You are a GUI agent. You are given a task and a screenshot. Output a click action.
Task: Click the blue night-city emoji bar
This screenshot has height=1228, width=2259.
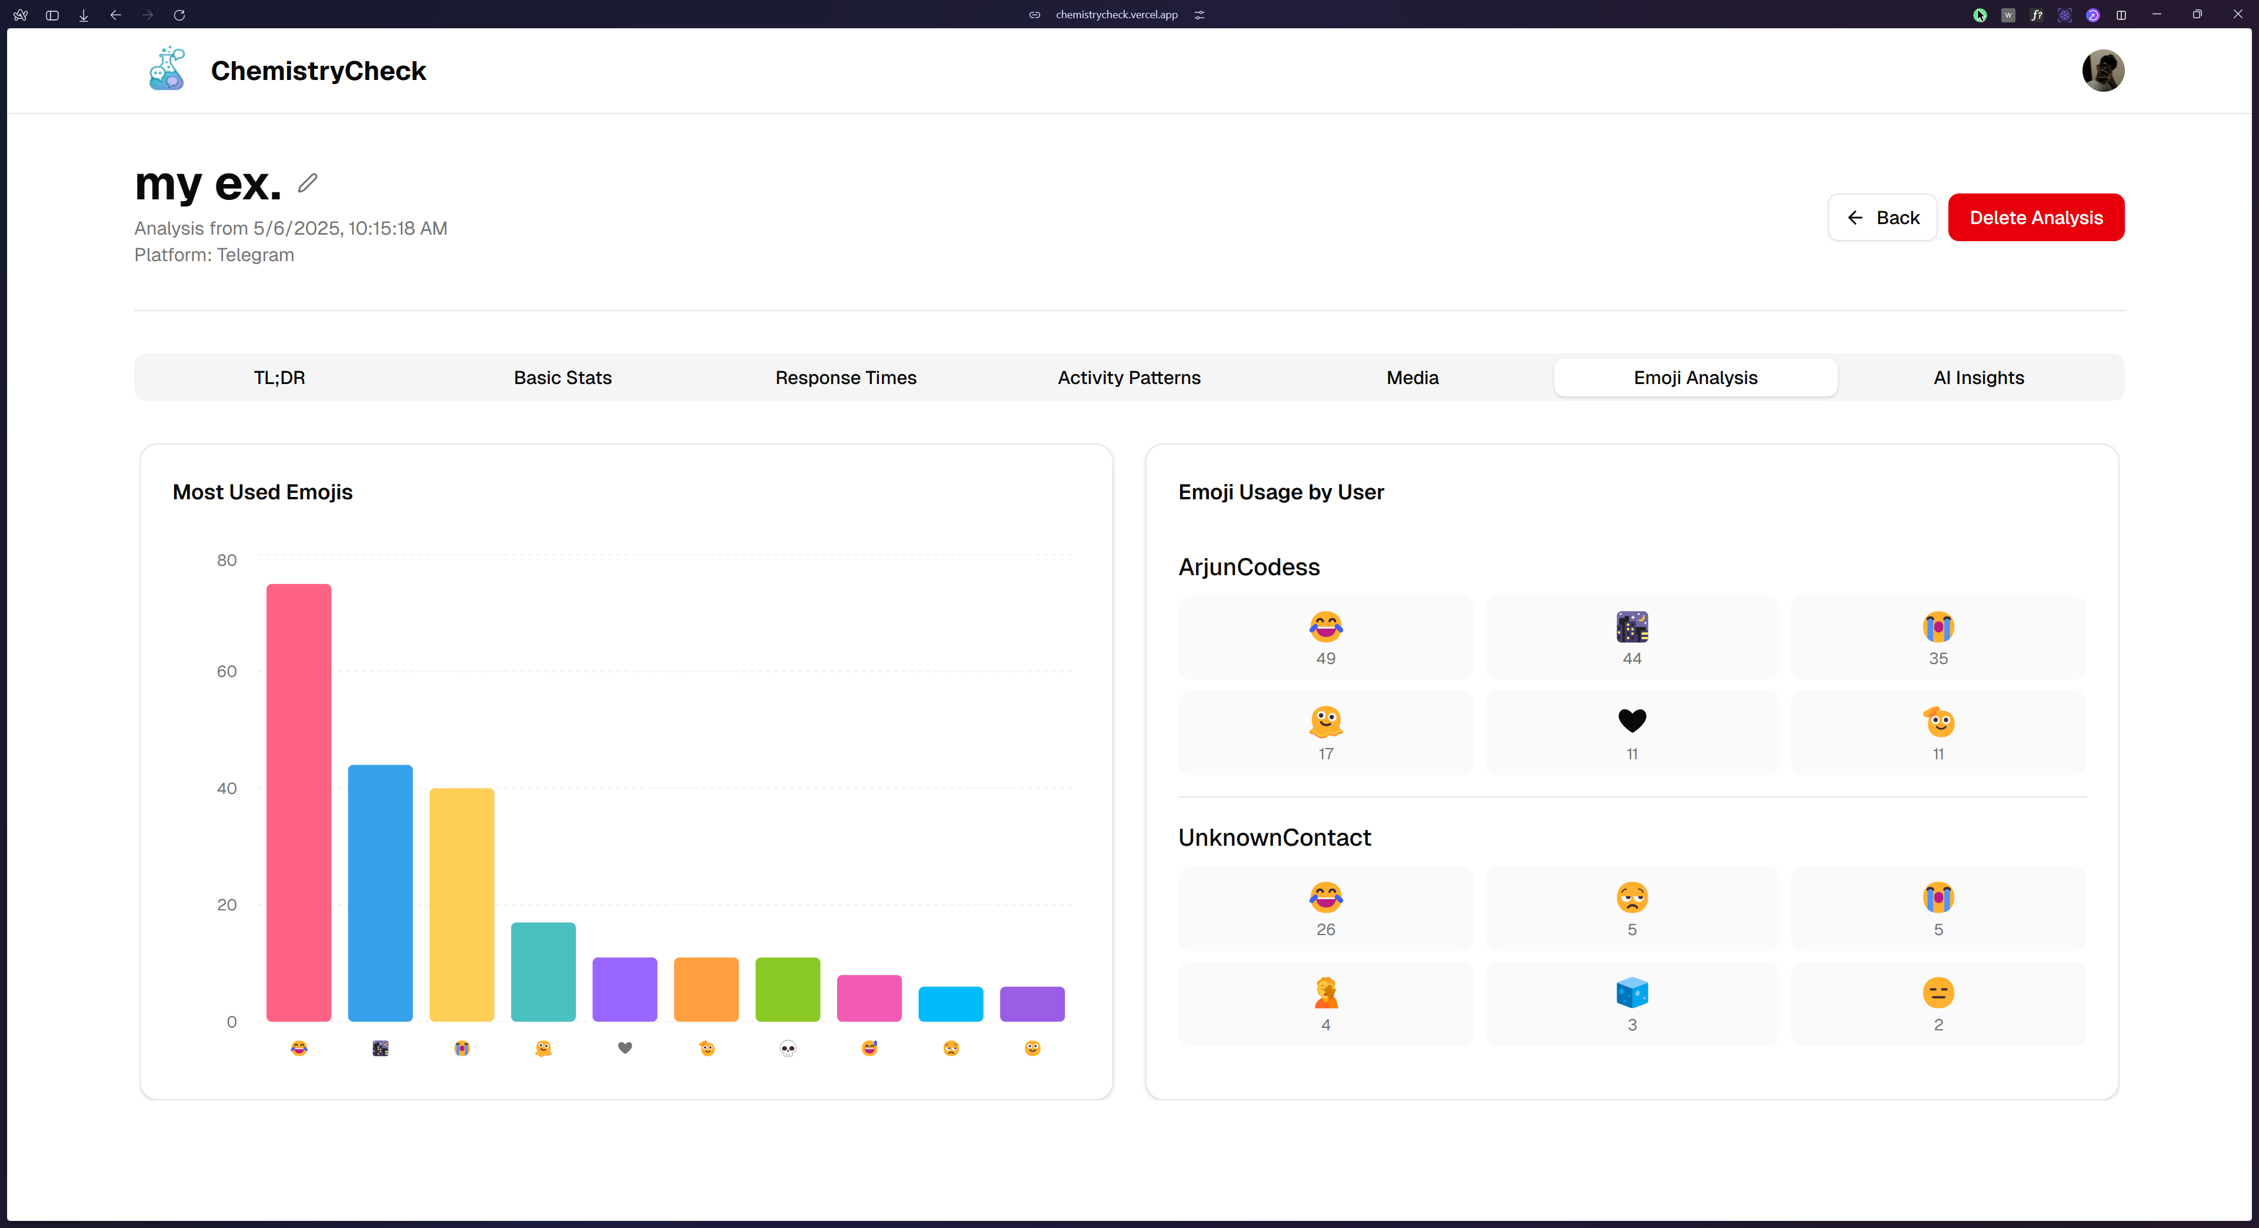pyautogui.click(x=379, y=892)
